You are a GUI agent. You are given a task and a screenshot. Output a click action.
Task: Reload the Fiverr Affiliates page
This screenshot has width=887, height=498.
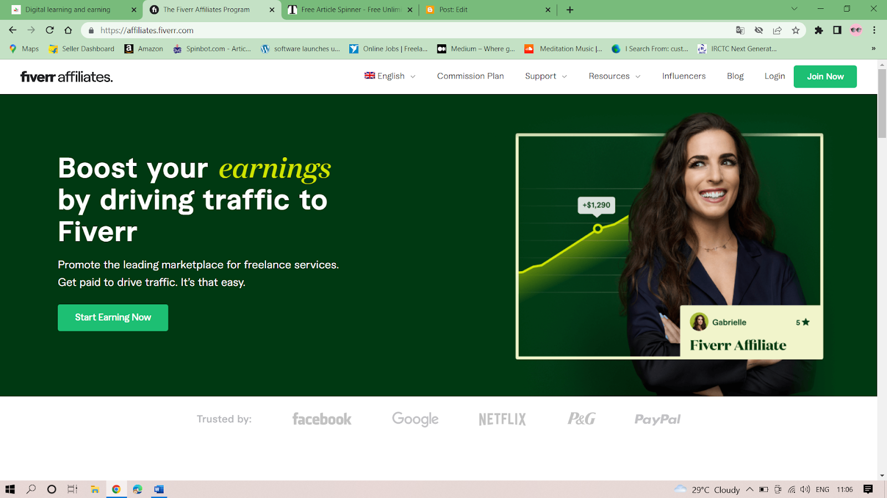pos(50,30)
